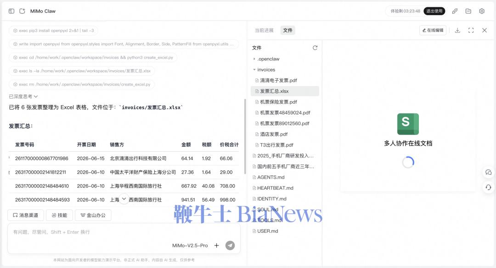496x268 pixels.
Task: Click 中国太平洋财产保险上海分公司 cell
Action: (x=143, y=172)
